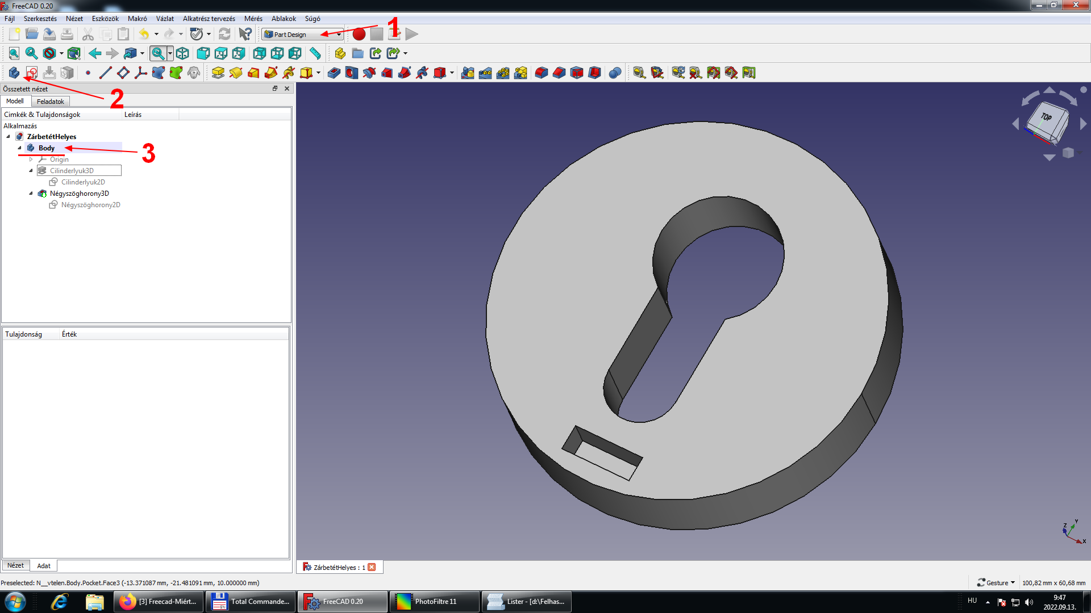Screen dimensions: 1091x613
Task: Open Firefox from the taskbar
Action: (x=159, y=602)
